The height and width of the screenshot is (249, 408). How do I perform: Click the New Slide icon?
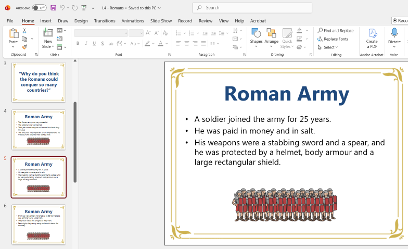(x=48, y=32)
